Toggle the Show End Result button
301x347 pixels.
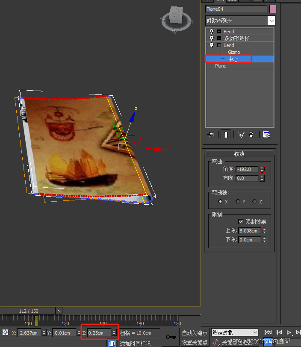click(226, 134)
